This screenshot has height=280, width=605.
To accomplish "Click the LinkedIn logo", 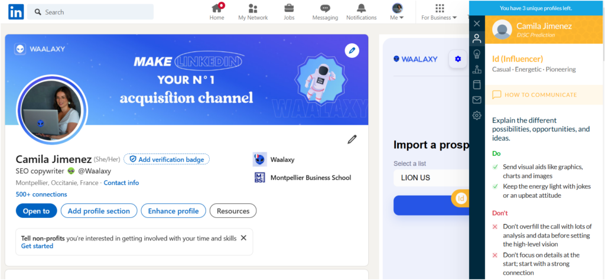I will click(16, 12).
